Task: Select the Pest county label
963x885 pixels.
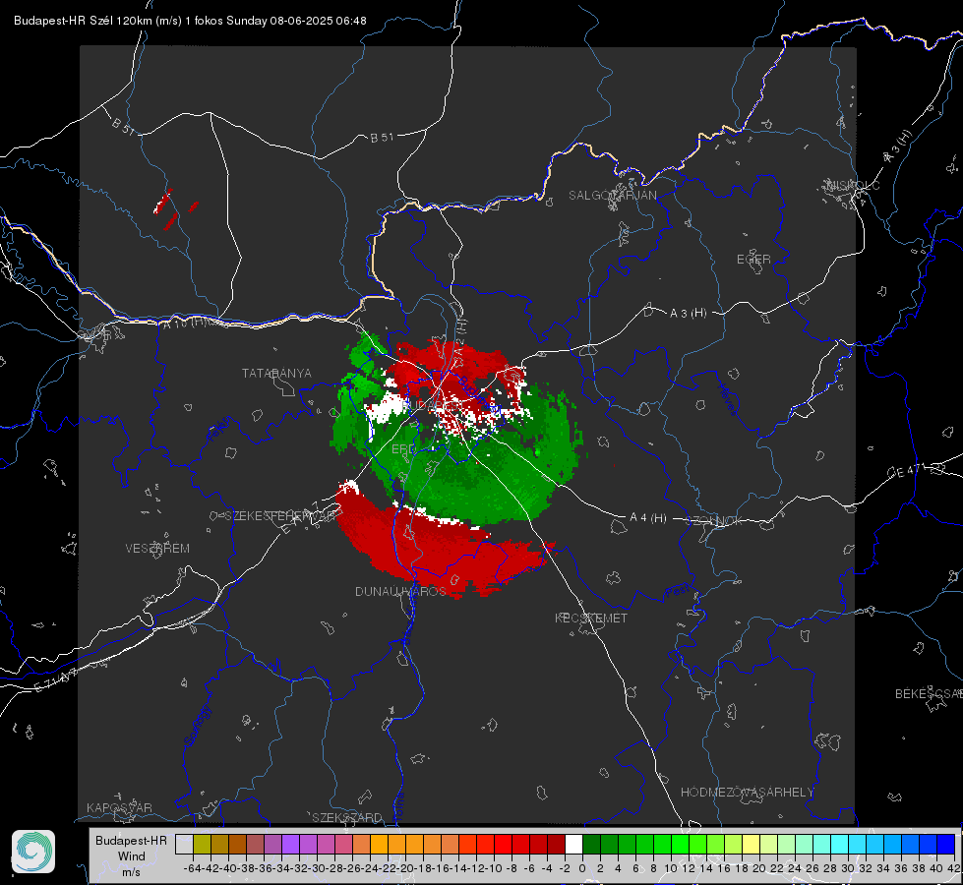Action: pos(678,591)
